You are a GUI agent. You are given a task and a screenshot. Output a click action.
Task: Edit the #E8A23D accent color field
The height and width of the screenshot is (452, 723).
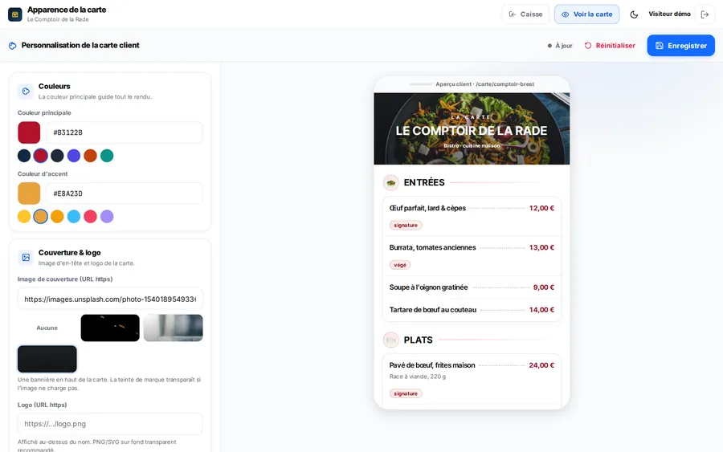tap(124, 193)
